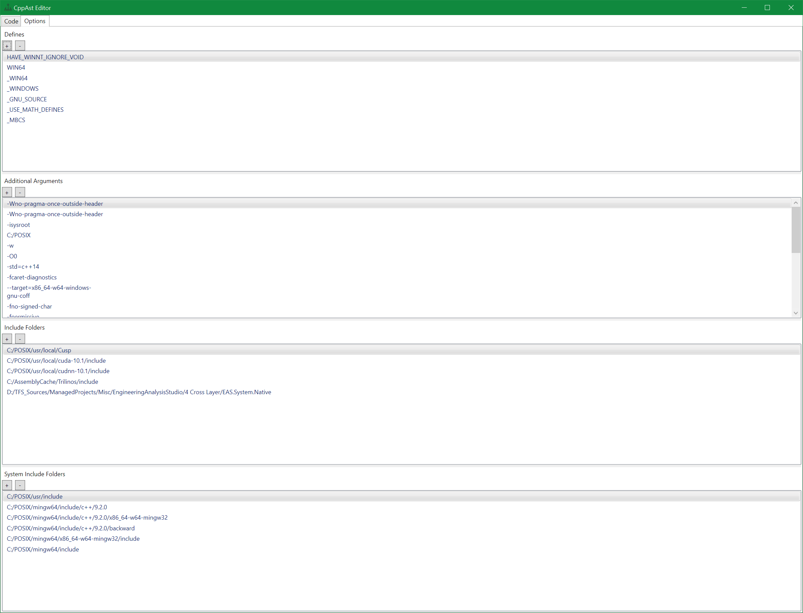Add a new Additional Argument entry
Screen dimensions: 803x613
click(x=7, y=192)
